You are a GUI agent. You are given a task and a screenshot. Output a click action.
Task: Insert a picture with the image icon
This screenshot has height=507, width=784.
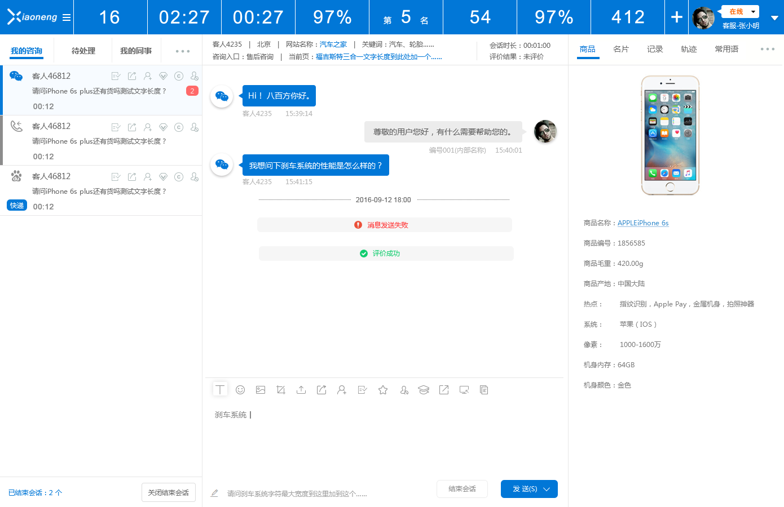pos(261,390)
